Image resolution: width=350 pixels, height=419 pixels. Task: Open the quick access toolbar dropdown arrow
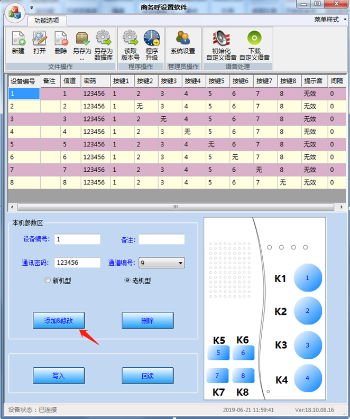(31, 8)
